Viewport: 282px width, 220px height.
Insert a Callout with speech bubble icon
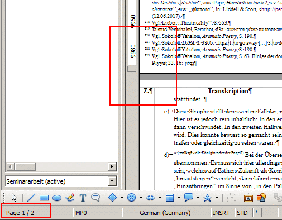click(95, 197)
